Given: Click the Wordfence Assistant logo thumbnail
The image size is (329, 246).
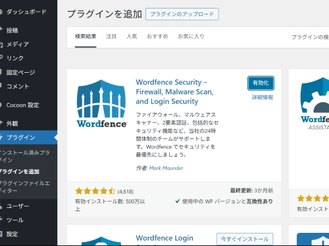Looking at the screenshot, I should 315,104.
